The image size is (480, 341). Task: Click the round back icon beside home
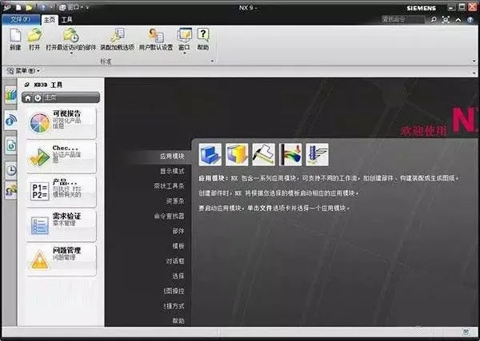click(x=38, y=98)
